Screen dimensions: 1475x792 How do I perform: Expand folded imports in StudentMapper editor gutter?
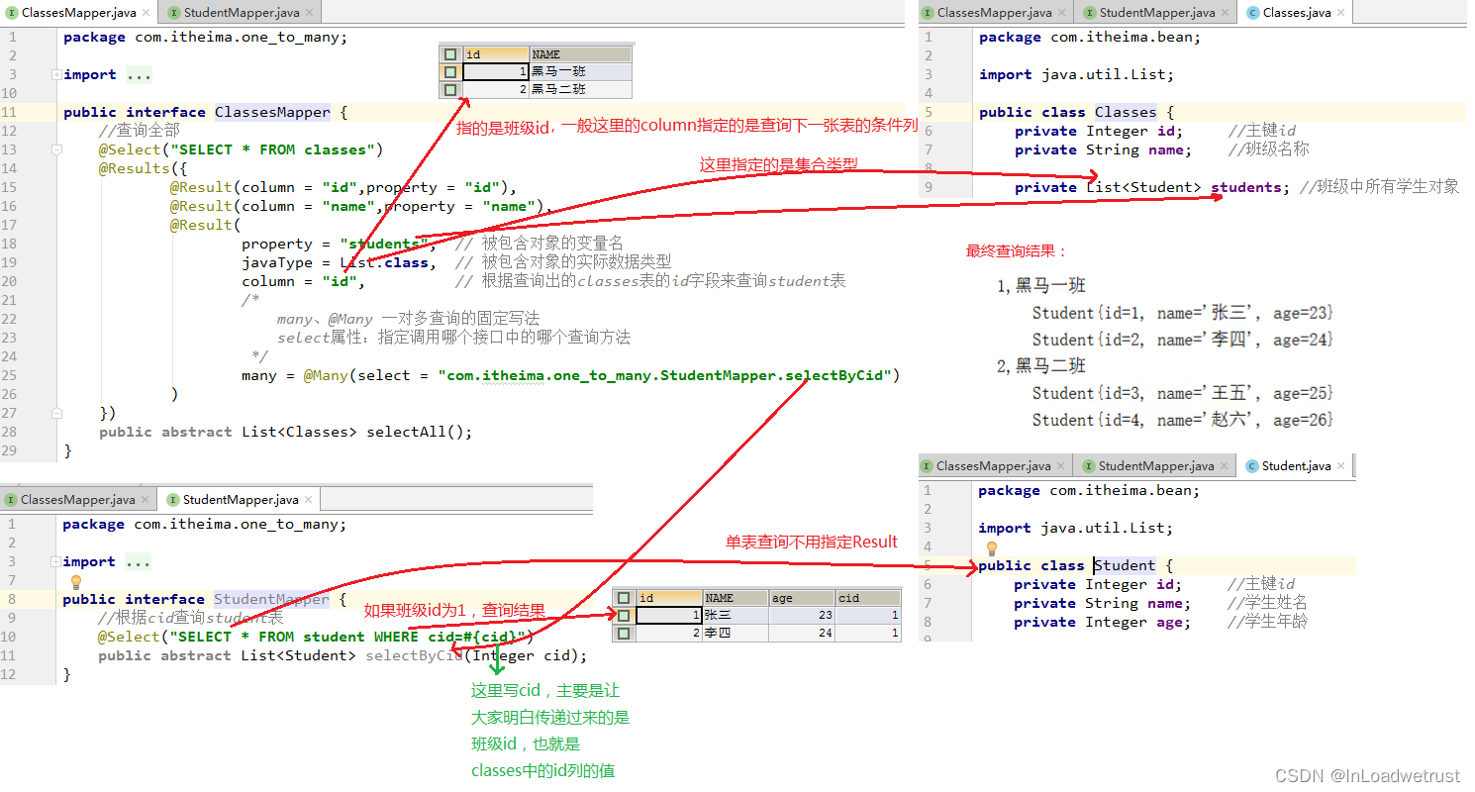55,561
